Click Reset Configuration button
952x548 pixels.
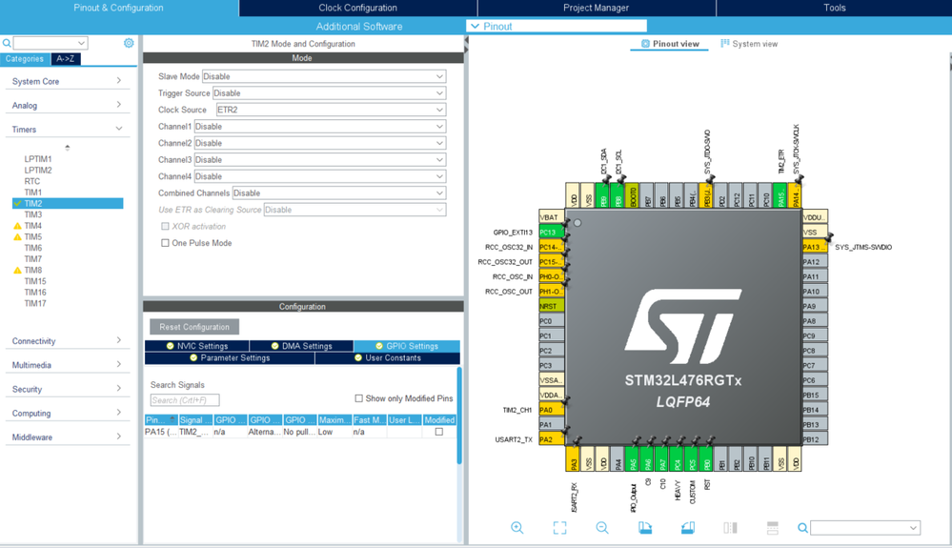click(x=194, y=327)
